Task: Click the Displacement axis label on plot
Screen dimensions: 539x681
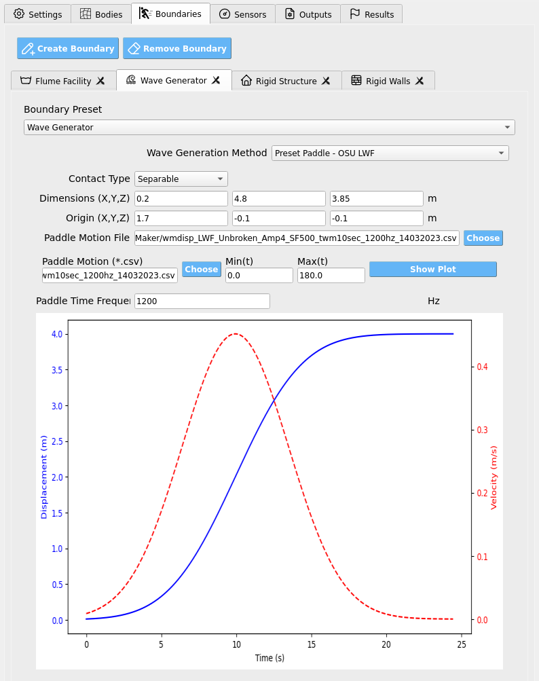Action: pyautogui.click(x=43, y=477)
